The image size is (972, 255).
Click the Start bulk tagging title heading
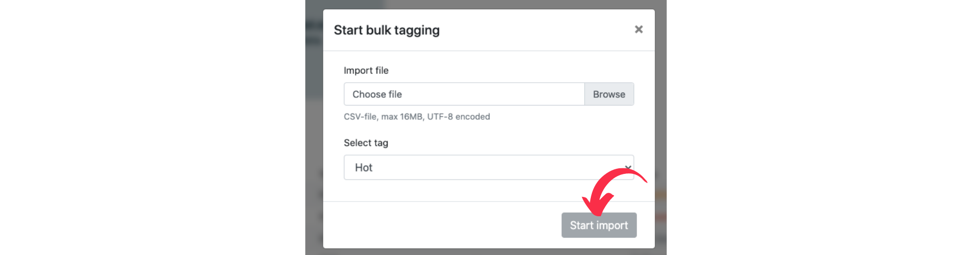coord(387,30)
